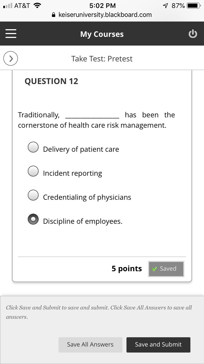Select the Incident reporting answer

pos(33,171)
